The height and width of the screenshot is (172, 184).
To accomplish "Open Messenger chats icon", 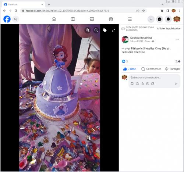I will click(x=160, y=19).
